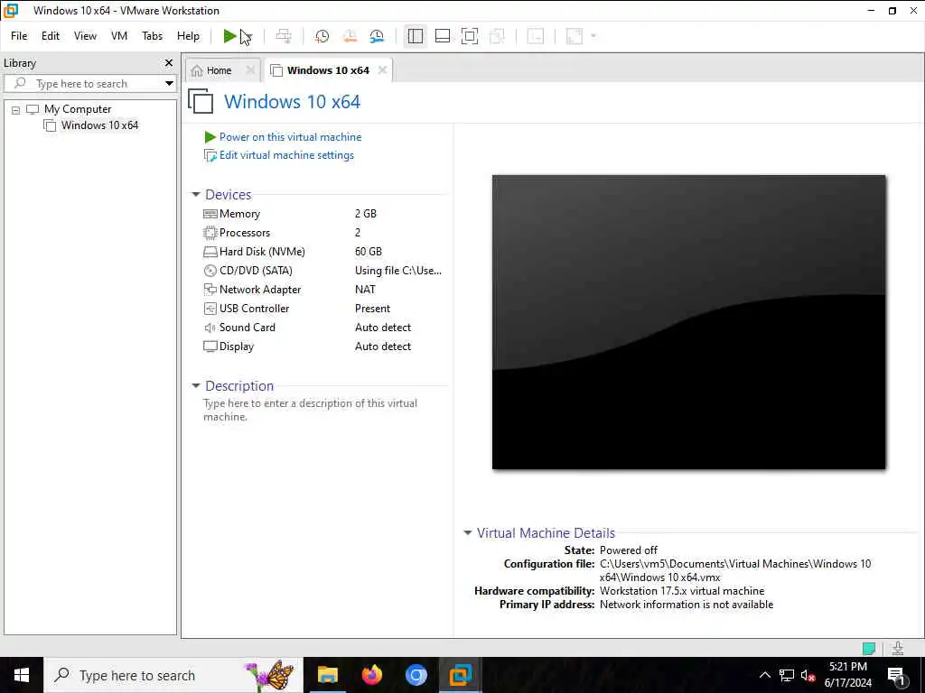Screen dimensions: 925x693
Task: Click the Memory device entry
Action: pyautogui.click(x=239, y=214)
